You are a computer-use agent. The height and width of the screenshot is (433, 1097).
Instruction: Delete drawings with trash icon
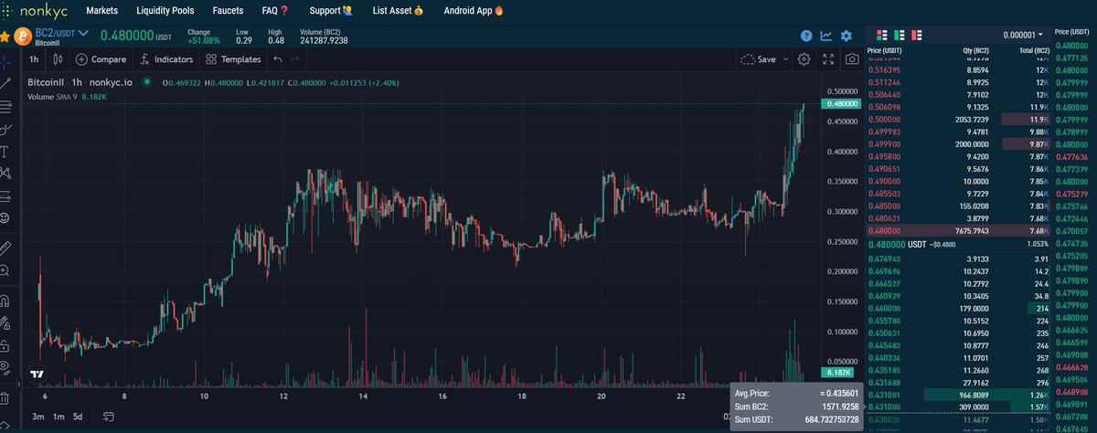coord(5,398)
